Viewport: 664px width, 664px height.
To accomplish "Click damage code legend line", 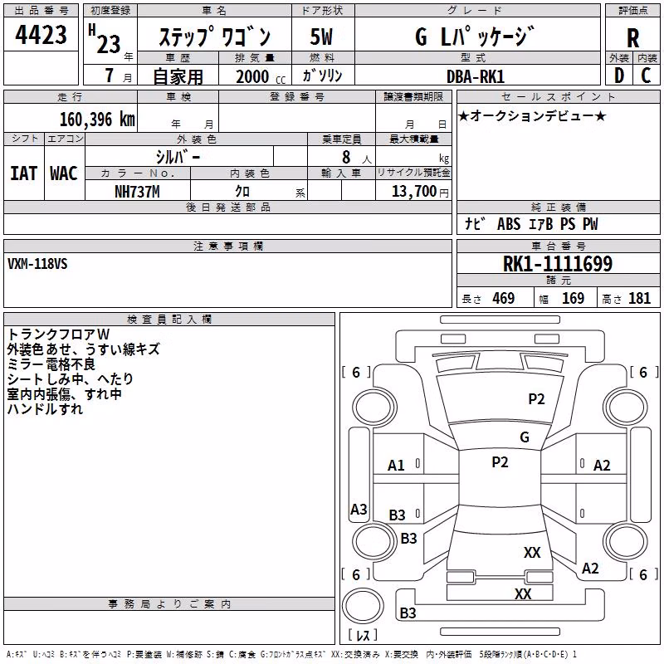I will [x=292, y=655].
